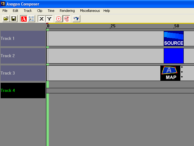The image size is (194, 146).
Task: Click the open folder toolbar icon
Action: tap(6, 19)
